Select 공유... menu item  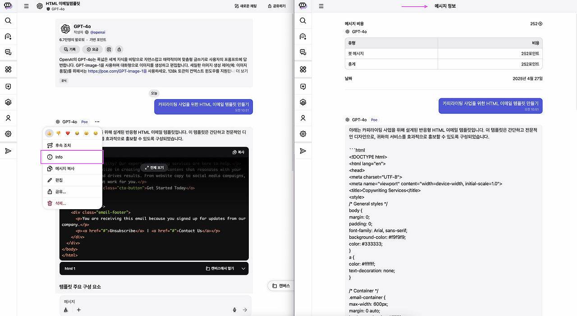(73, 192)
